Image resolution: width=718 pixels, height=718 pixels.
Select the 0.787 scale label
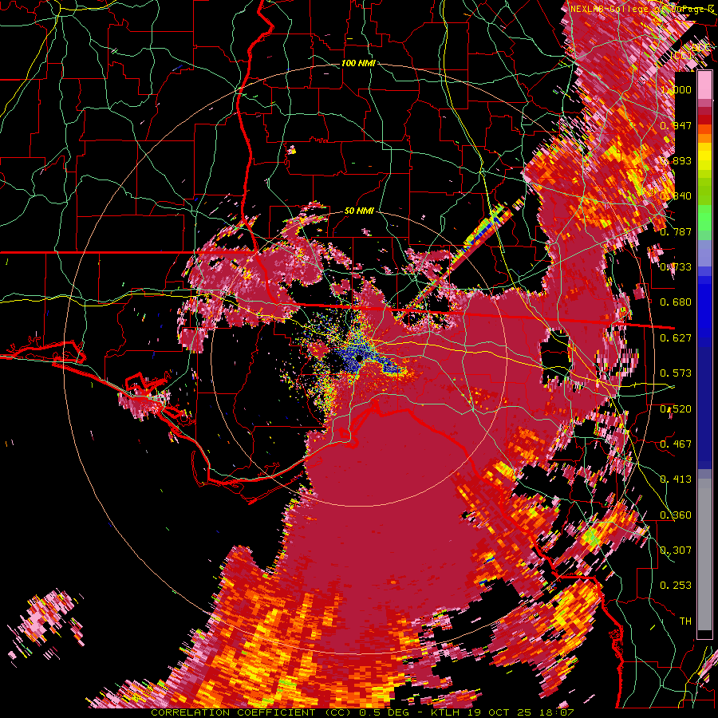coord(676,231)
